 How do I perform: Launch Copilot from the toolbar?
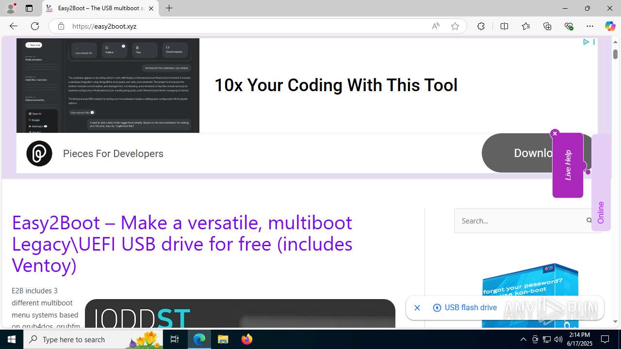click(x=610, y=26)
